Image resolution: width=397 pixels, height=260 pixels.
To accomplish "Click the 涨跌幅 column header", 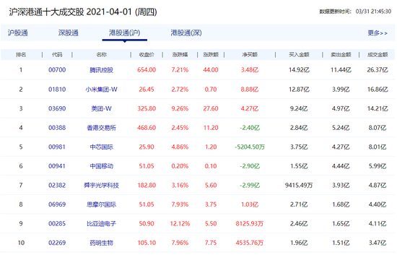I will tap(180, 55).
